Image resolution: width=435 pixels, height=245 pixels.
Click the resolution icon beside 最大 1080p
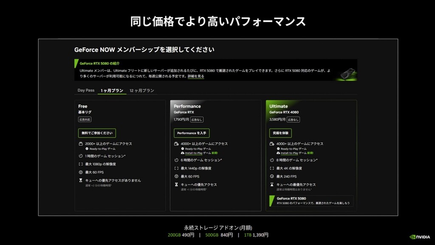pos(81,164)
